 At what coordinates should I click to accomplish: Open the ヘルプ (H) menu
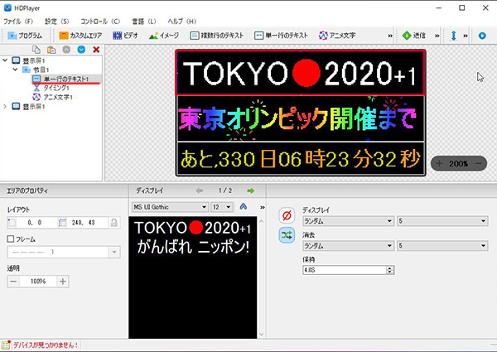pos(182,22)
